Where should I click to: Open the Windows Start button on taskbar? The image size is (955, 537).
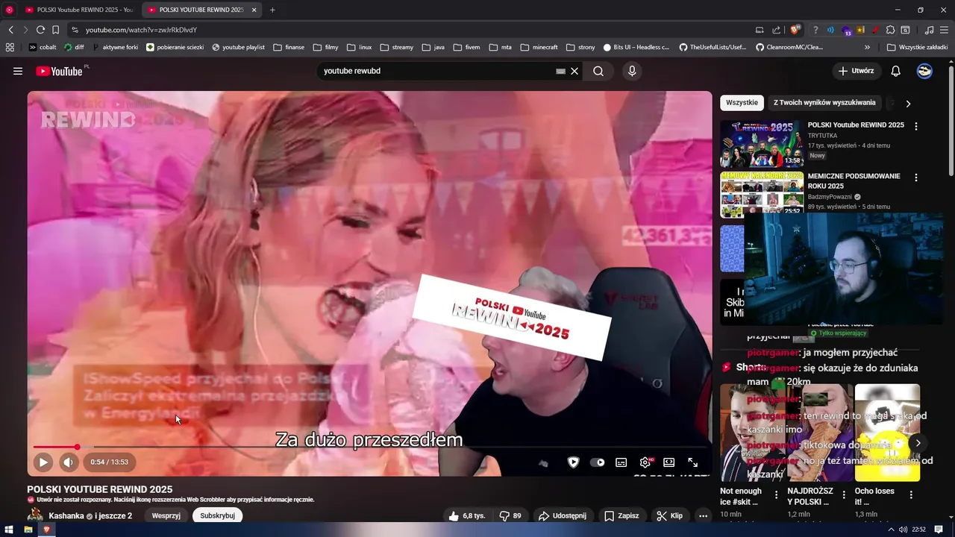[x=9, y=530]
